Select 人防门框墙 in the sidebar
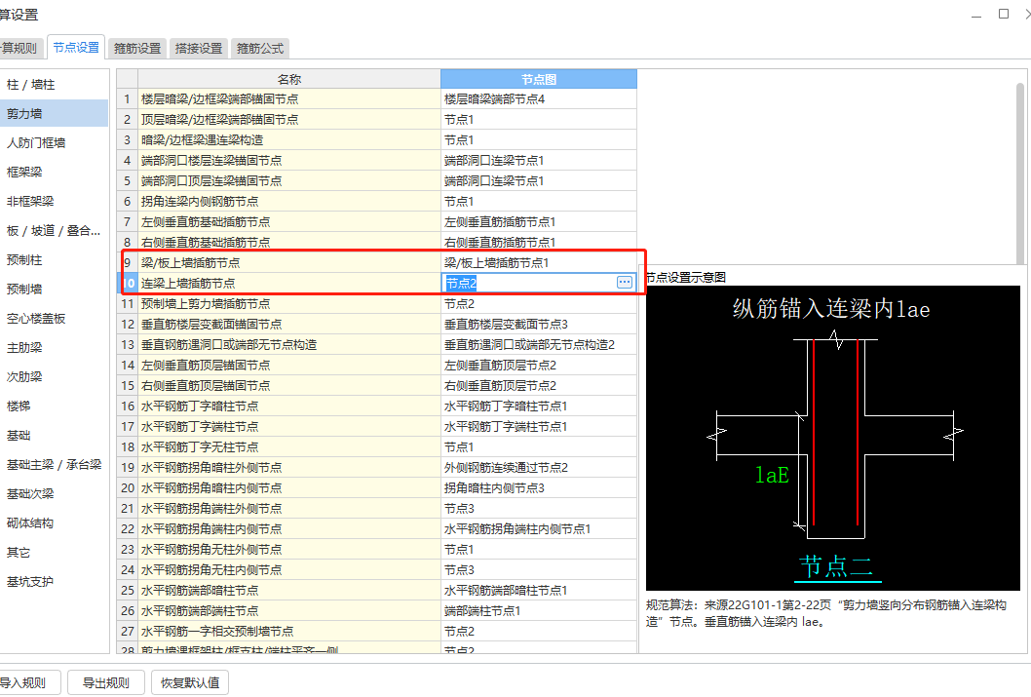The image size is (1031, 697). (x=54, y=142)
